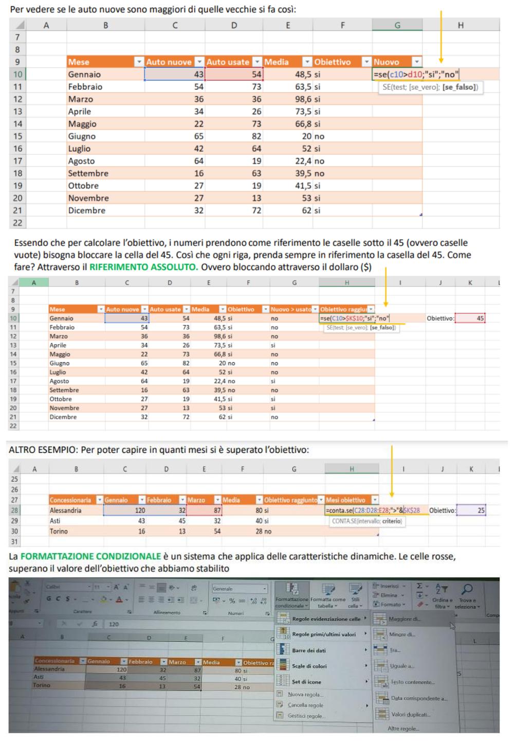Image resolution: width=514 pixels, height=743 pixels.
Task: Click SE function tooltip in first spreadsheet
Action: (x=431, y=87)
